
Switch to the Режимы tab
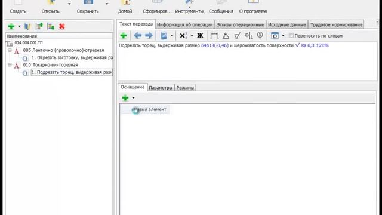click(x=185, y=88)
